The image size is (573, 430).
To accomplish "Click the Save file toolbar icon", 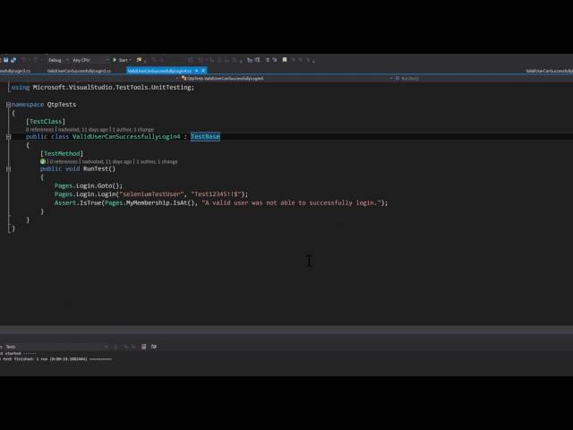I will [x=6, y=60].
